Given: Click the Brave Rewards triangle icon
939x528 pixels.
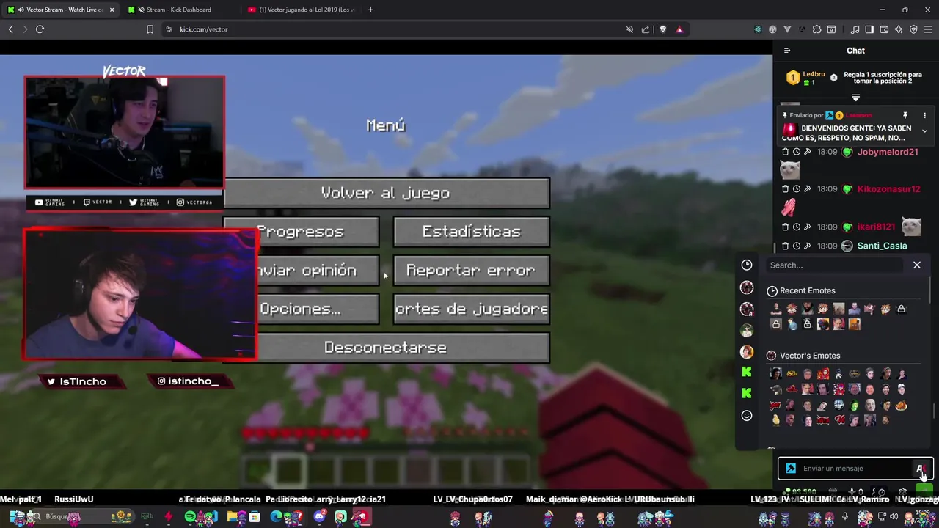Looking at the screenshot, I should pos(679,29).
